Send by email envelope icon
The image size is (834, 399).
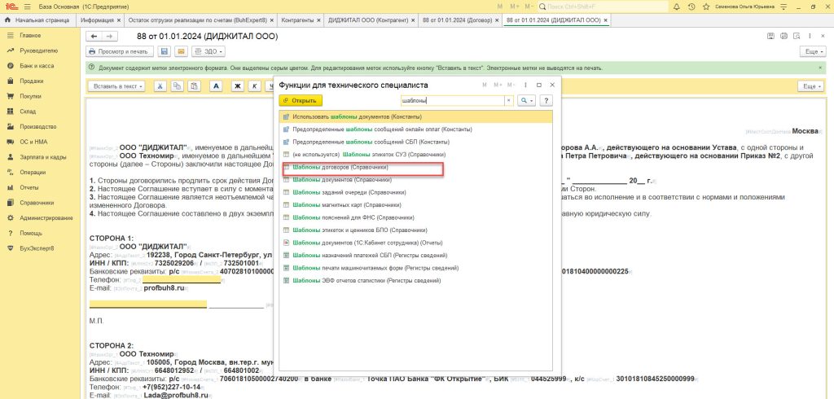pyautogui.click(x=181, y=51)
